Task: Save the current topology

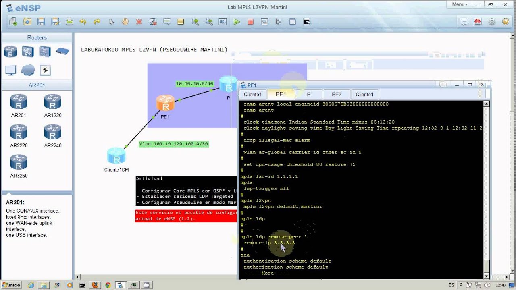Action: (x=41, y=22)
